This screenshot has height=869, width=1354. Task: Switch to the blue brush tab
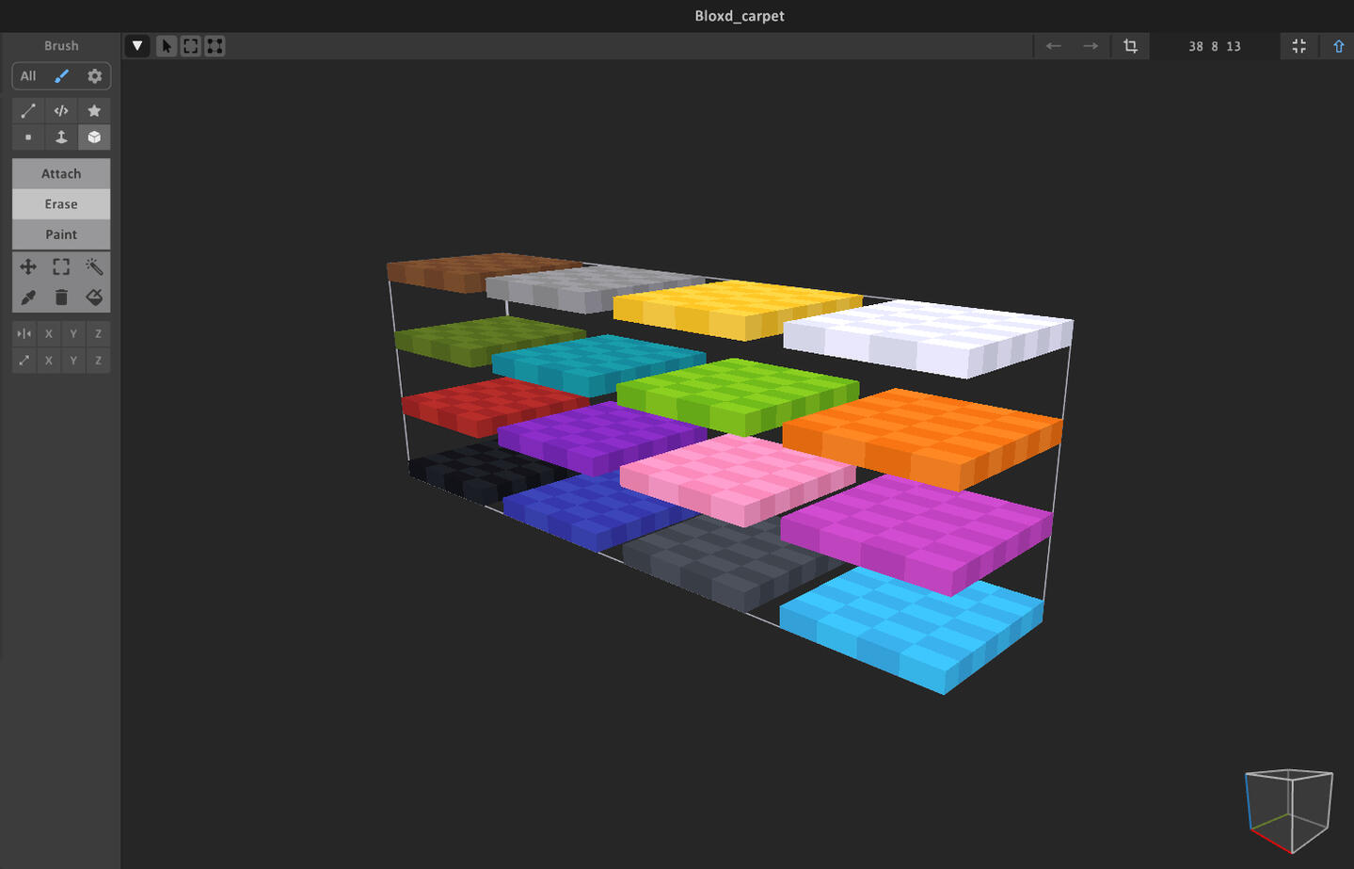tap(61, 76)
